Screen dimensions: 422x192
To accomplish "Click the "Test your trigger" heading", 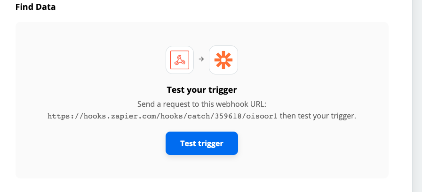I will [x=201, y=90].
